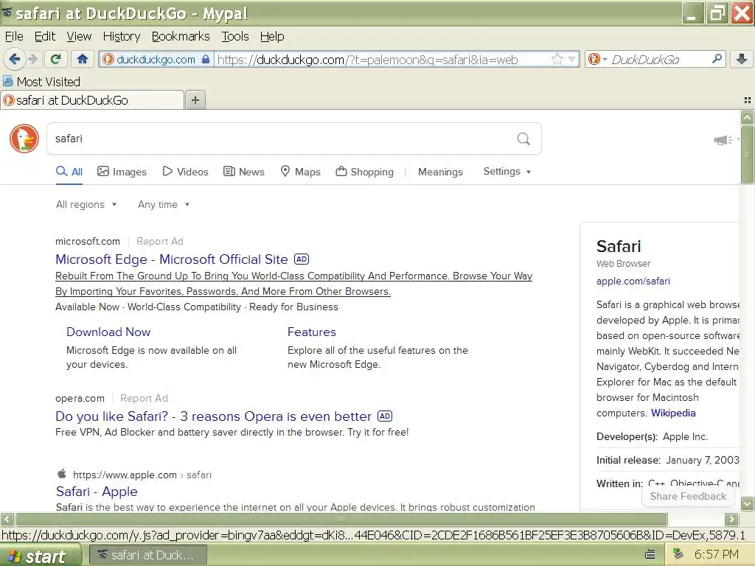This screenshot has height=566, width=755.
Task: Open Microsoft Edge - Microsoft Official Site link
Action: [171, 259]
